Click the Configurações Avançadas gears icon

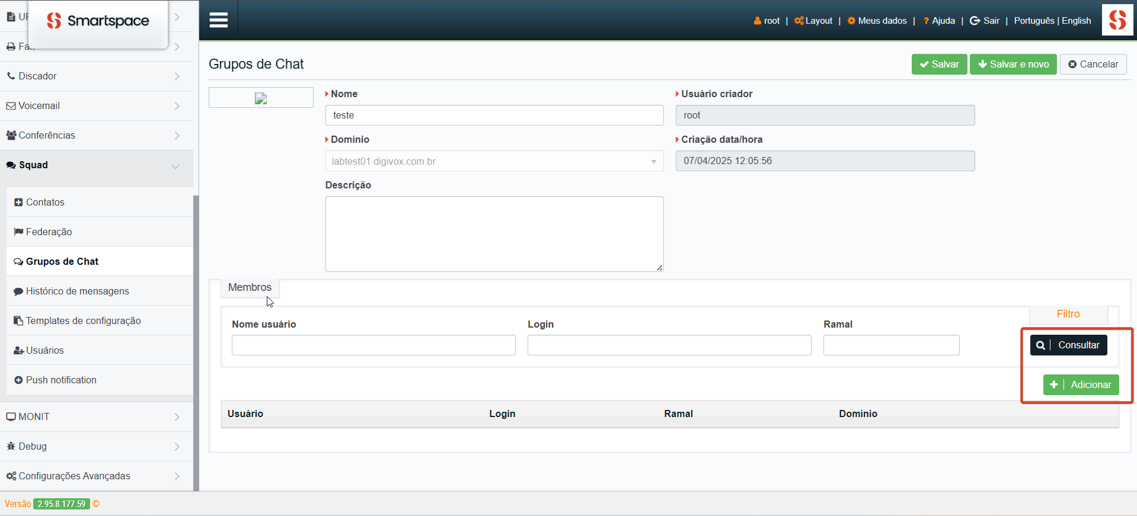tap(11, 476)
